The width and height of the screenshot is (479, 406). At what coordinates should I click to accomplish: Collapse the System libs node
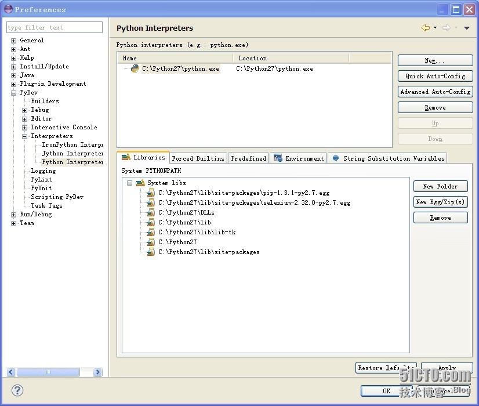(129, 183)
